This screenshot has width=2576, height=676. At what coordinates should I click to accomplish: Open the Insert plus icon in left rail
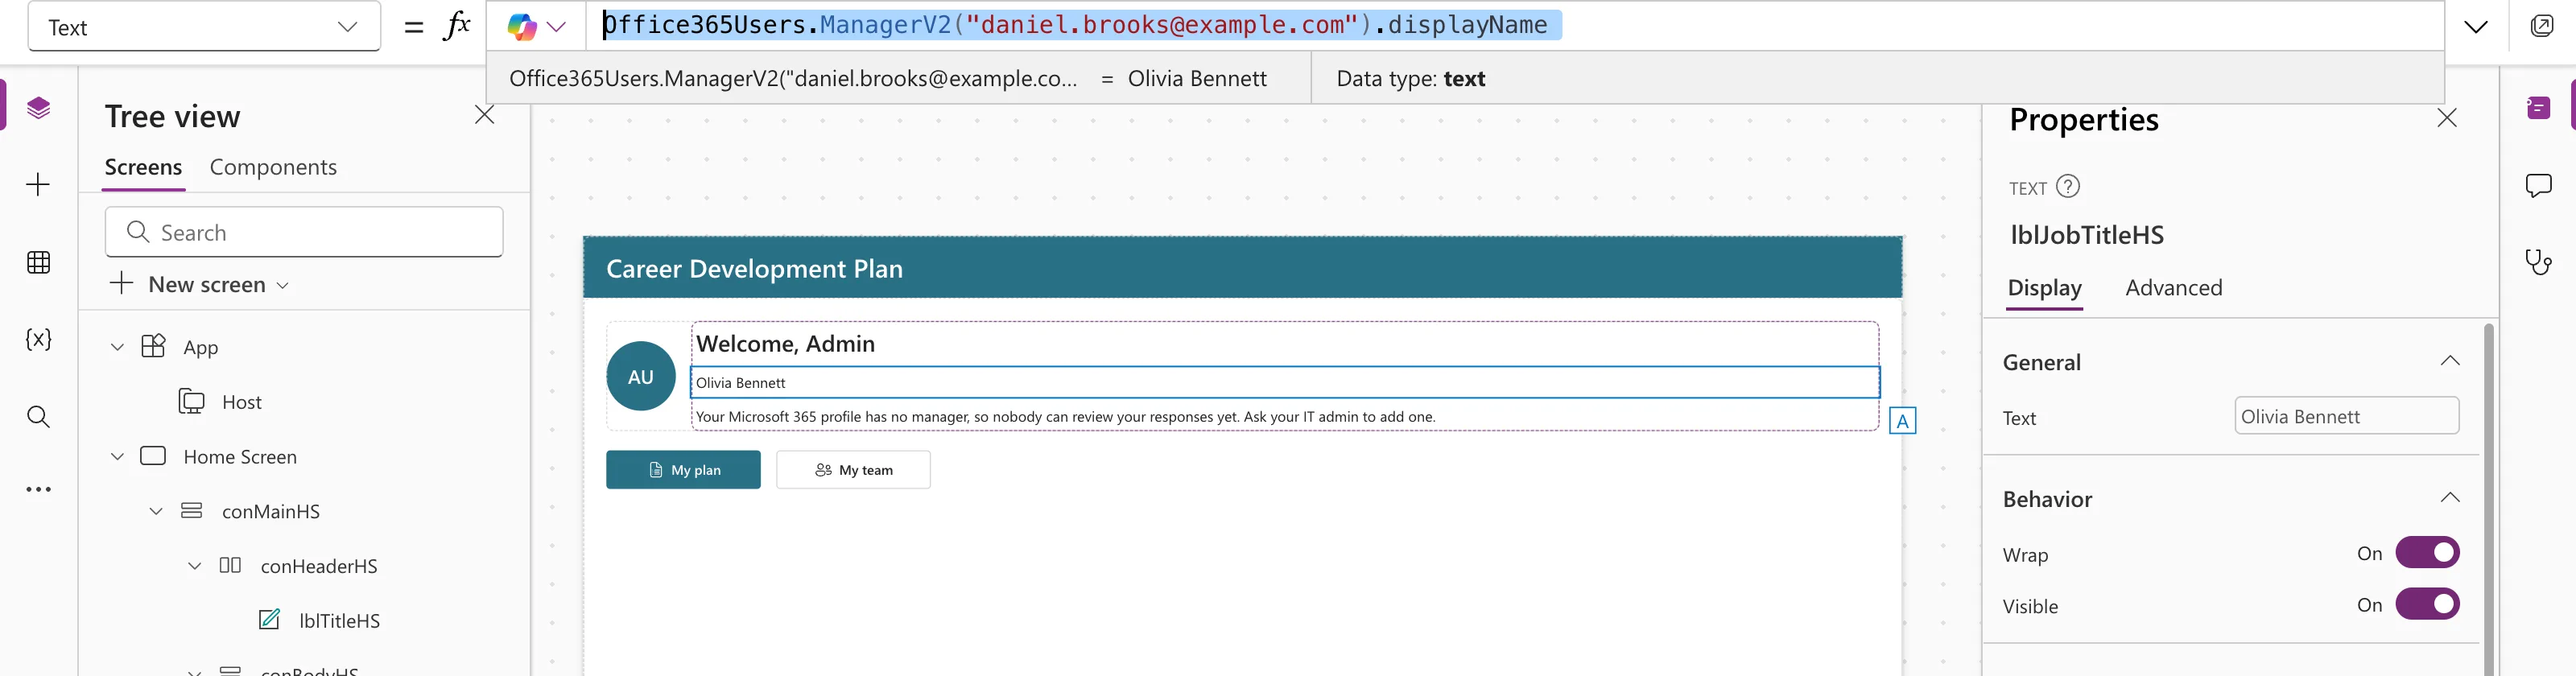[38, 185]
